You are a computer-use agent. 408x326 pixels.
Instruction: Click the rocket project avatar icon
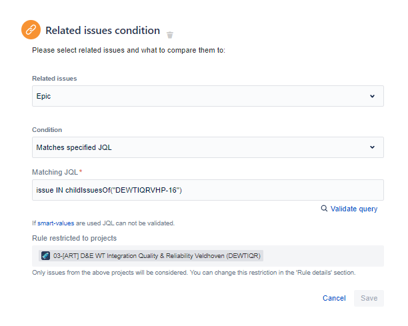coord(45,255)
